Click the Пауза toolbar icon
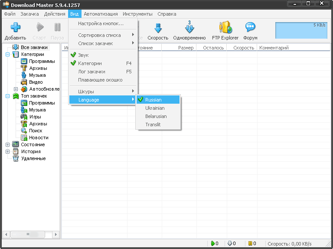Viewport: 333px width, 249px height. click(x=57, y=27)
